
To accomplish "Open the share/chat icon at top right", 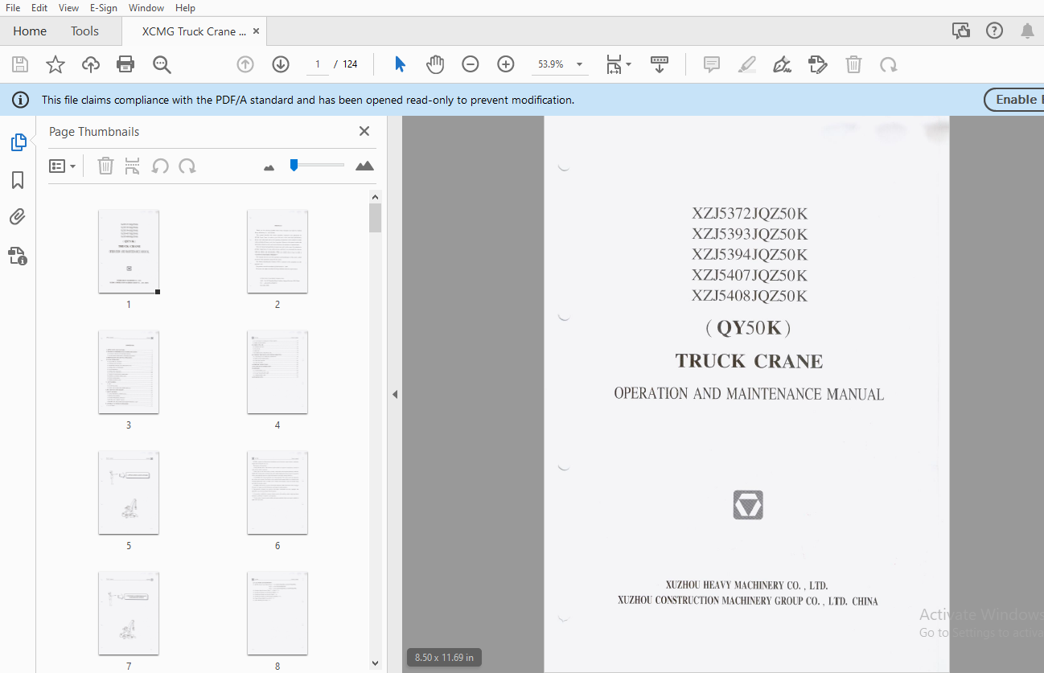I will 960,31.
